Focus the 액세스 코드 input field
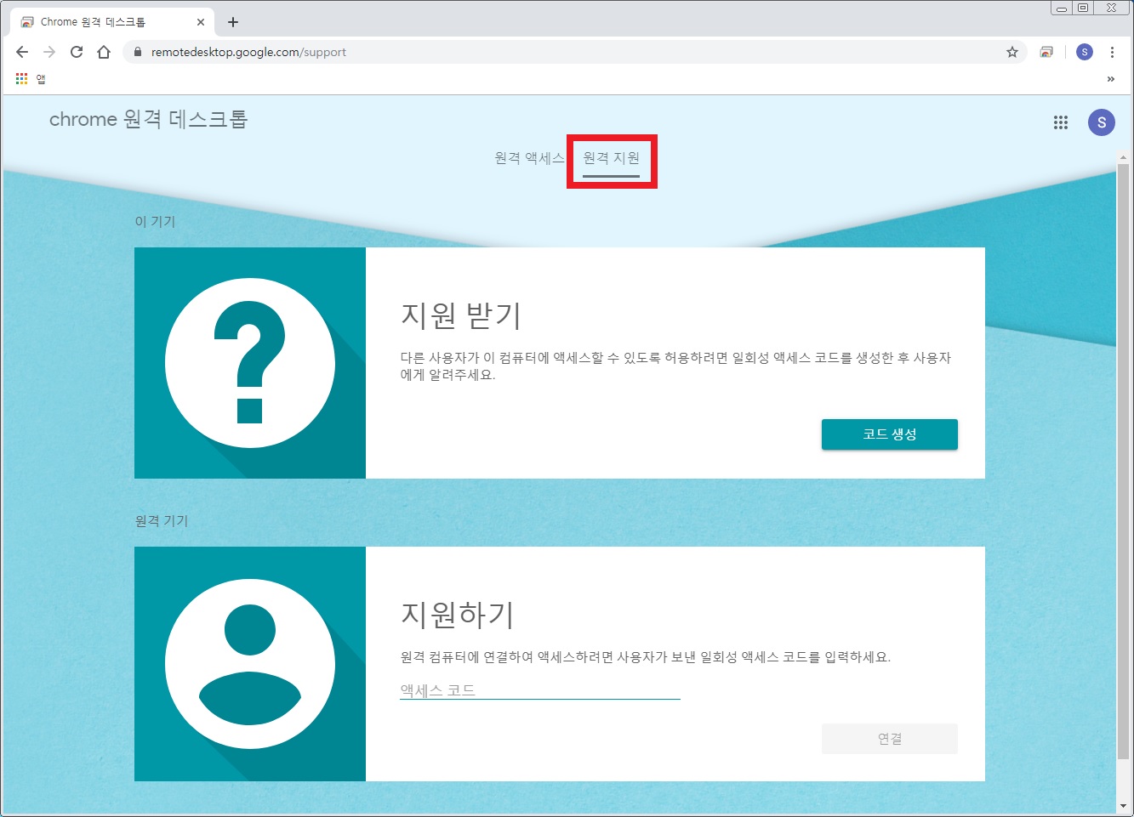Viewport: 1134px width, 817px height. tap(540, 690)
